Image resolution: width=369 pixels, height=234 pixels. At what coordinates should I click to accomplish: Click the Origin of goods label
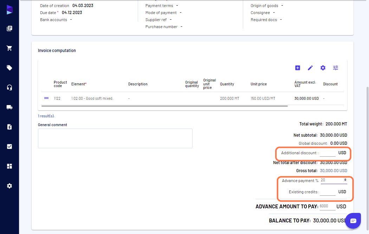[x=264, y=6]
